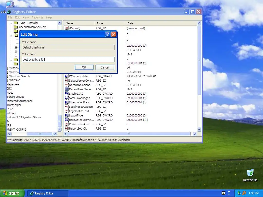Click the data '0x0000000e (14)'

(137, 120)
